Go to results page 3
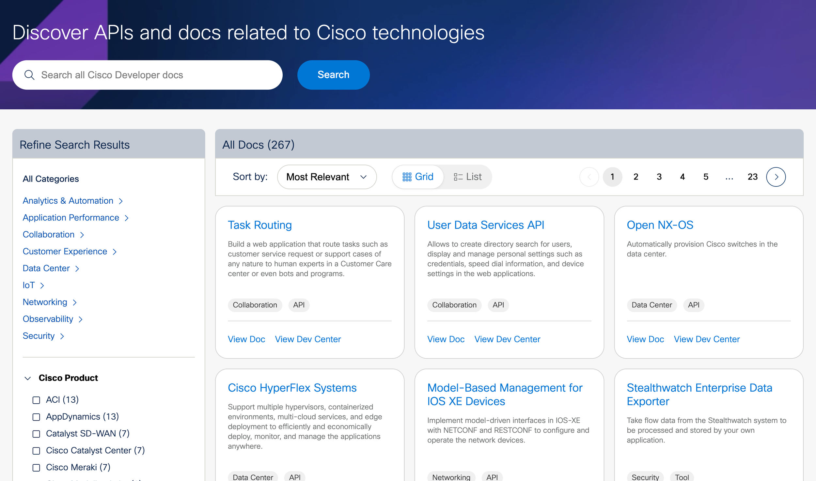816x481 pixels. [659, 177]
